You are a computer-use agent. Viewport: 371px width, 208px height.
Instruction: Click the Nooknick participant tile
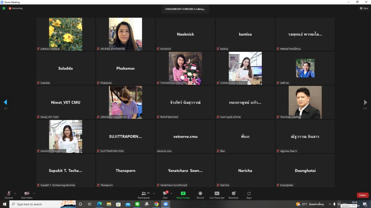[x=185, y=34]
